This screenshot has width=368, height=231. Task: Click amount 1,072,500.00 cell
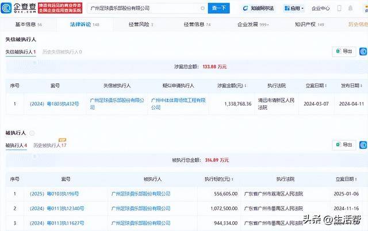click(224, 209)
